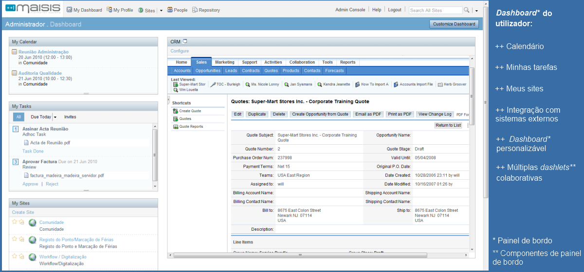
Task: Open the Activities tab in CRM
Action: tap(273, 62)
